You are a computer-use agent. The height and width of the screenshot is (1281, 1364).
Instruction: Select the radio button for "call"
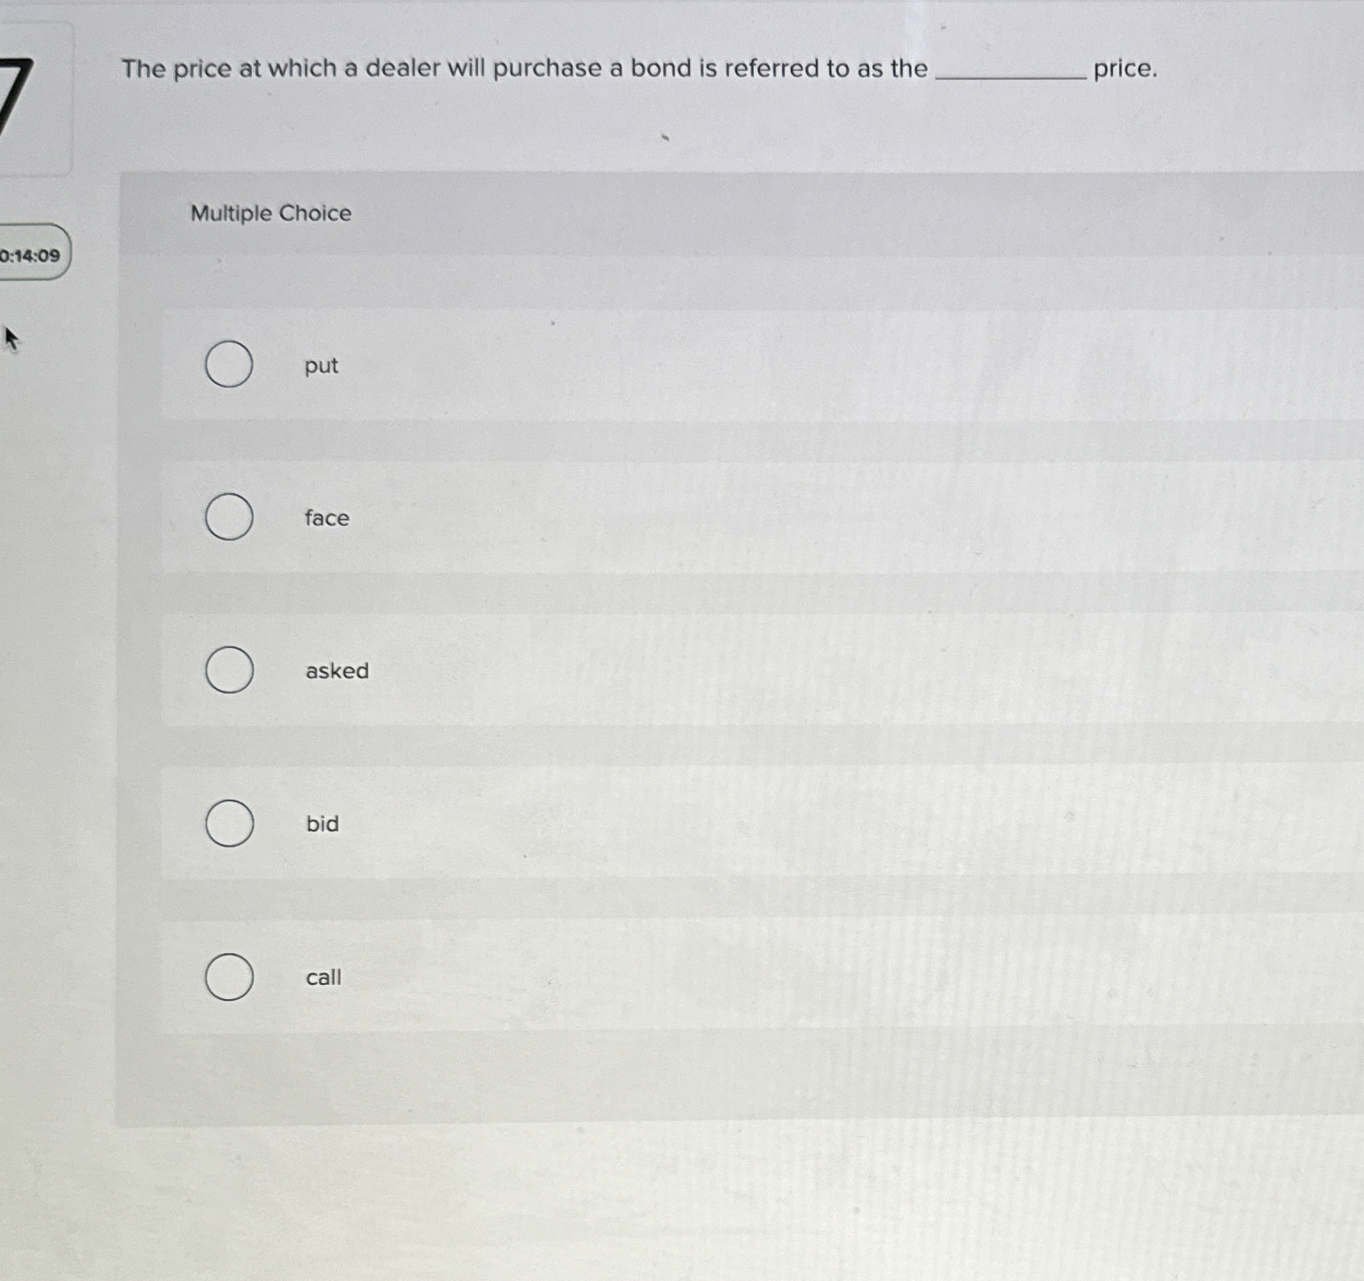coord(228,978)
